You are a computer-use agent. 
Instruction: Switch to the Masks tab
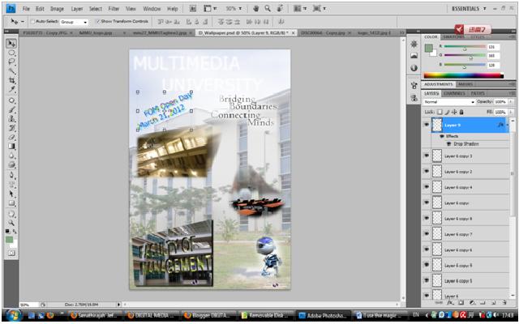[465, 84]
